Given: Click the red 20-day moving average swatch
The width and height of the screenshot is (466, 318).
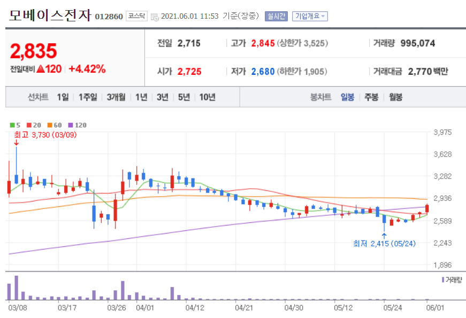Looking at the screenshot, I should point(29,125).
